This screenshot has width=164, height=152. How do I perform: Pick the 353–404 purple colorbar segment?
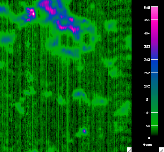tap(154, 40)
